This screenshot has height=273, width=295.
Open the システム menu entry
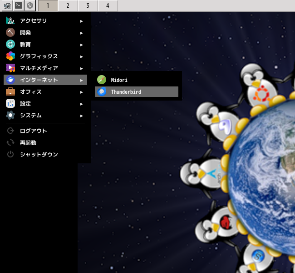point(45,115)
